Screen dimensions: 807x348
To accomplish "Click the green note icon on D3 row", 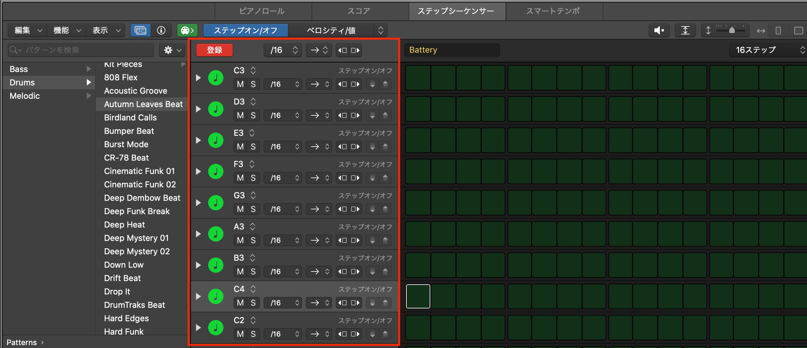I will point(216,109).
